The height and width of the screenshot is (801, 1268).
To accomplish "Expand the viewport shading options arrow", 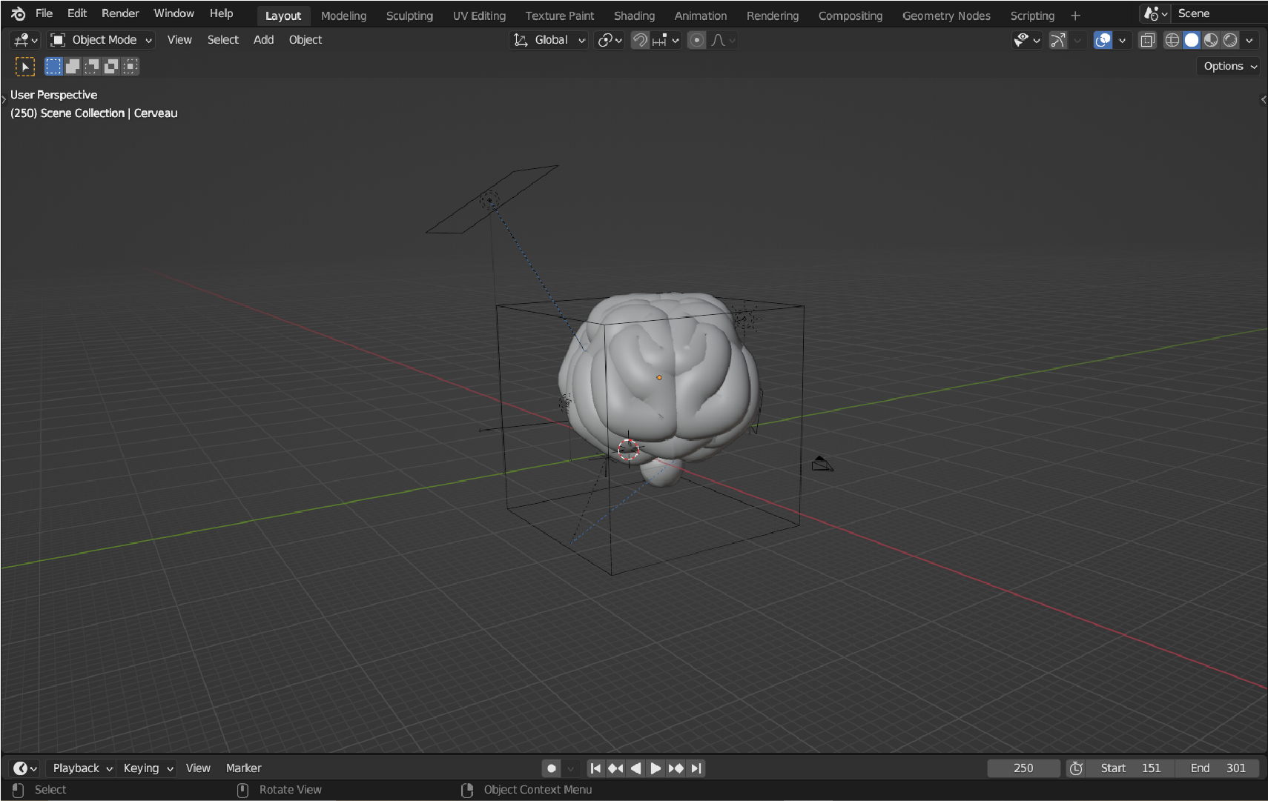I will [x=1249, y=40].
